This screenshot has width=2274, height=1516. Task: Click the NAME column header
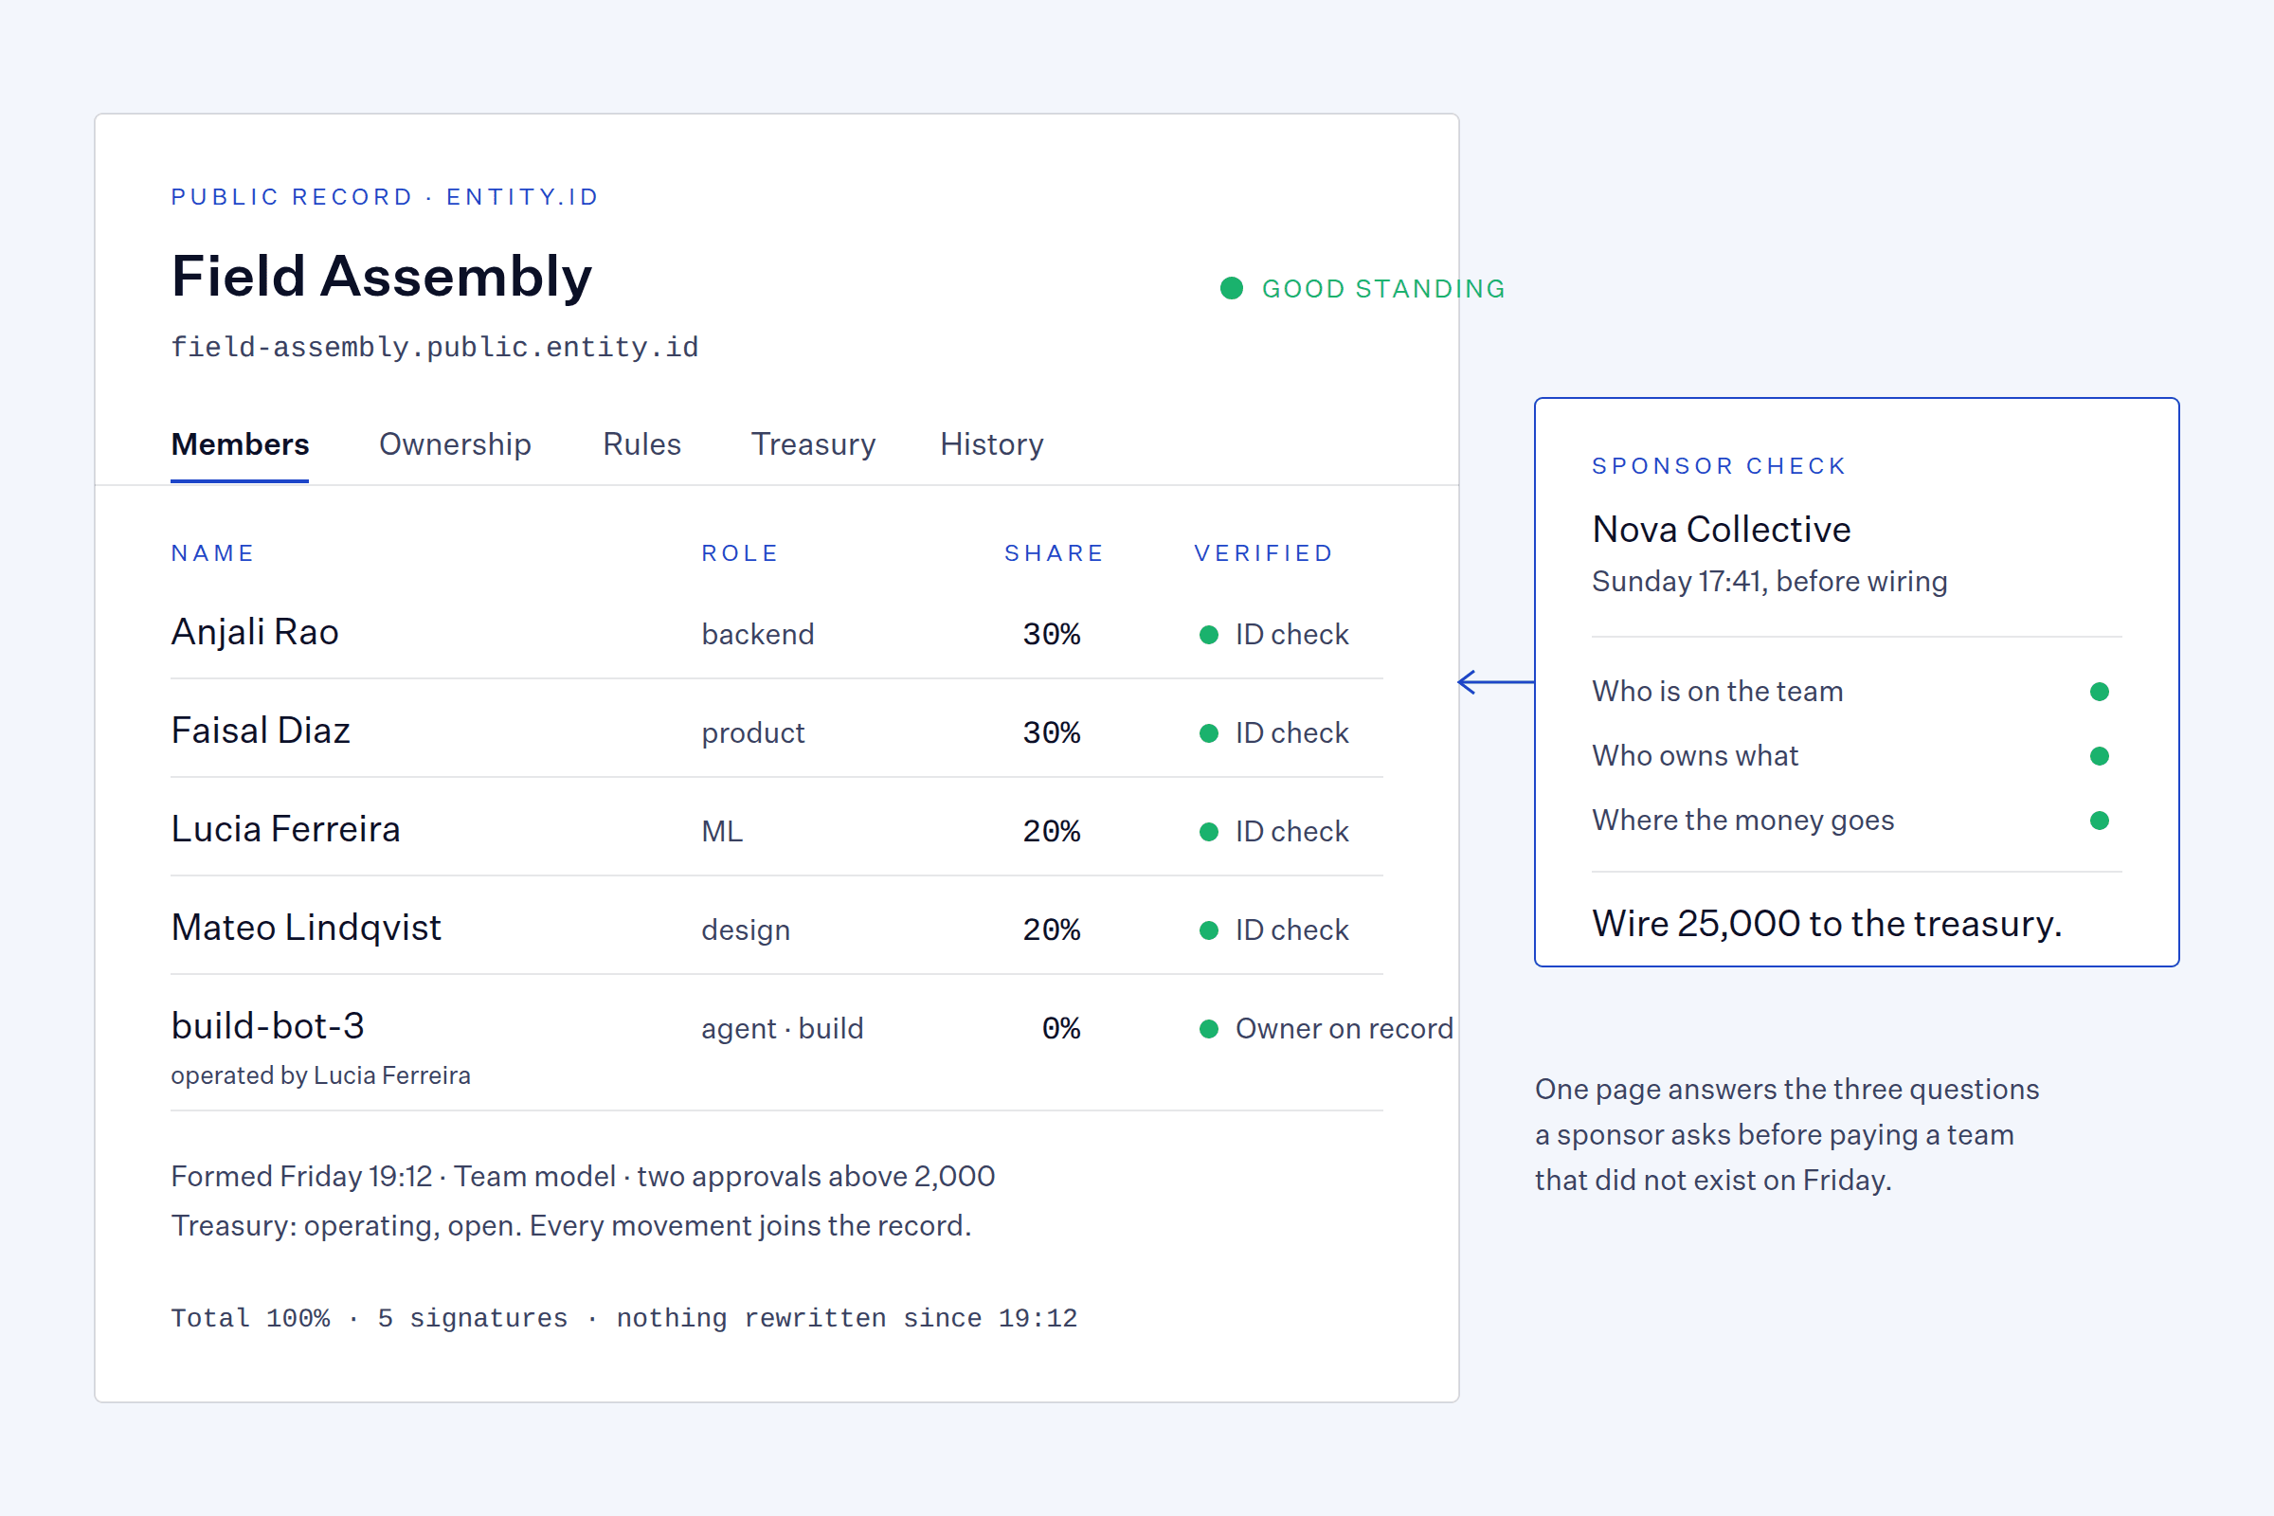click(x=212, y=553)
